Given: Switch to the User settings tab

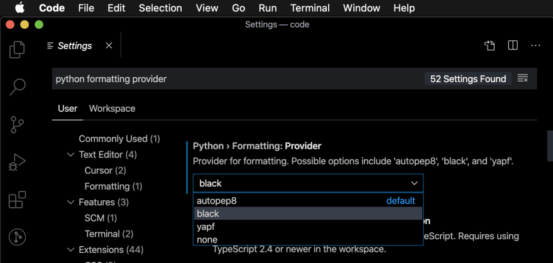Looking at the screenshot, I should pyautogui.click(x=67, y=109).
